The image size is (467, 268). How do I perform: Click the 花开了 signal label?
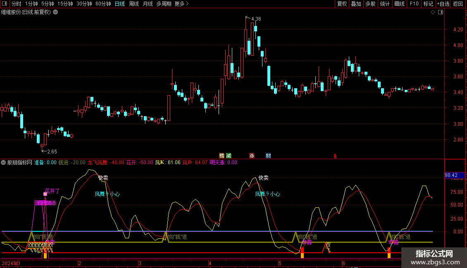52,191
